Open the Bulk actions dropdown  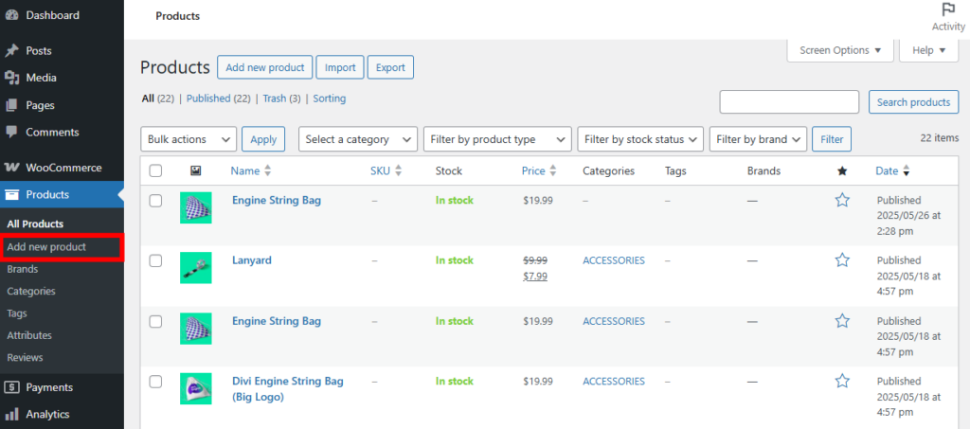coord(189,139)
